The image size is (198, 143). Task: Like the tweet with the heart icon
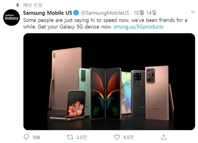click(117, 137)
